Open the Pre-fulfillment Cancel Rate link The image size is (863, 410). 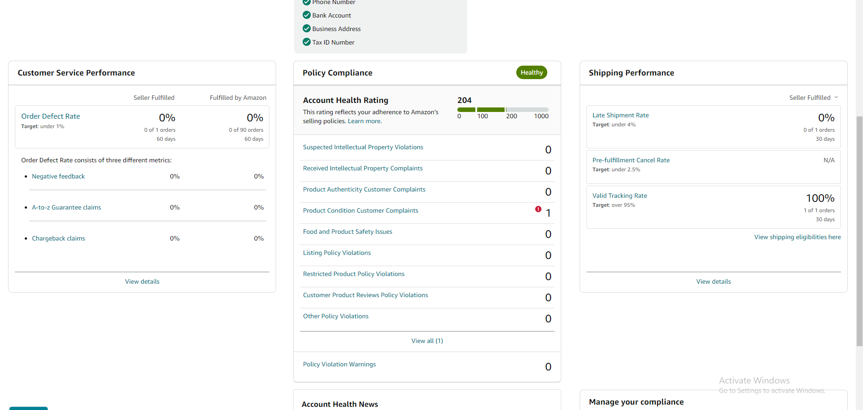pyautogui.click(x=631, y=160)
